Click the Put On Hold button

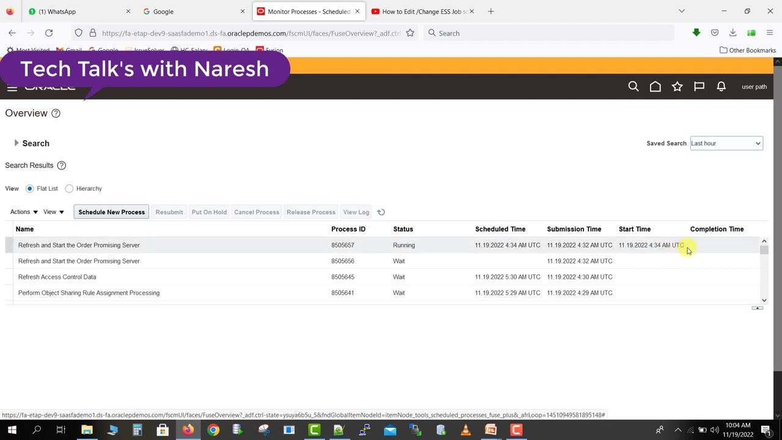click(209, 212)
